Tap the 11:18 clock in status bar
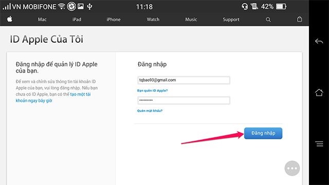The height and width of the screenshot is (185, 329). (x=144, y=7)
